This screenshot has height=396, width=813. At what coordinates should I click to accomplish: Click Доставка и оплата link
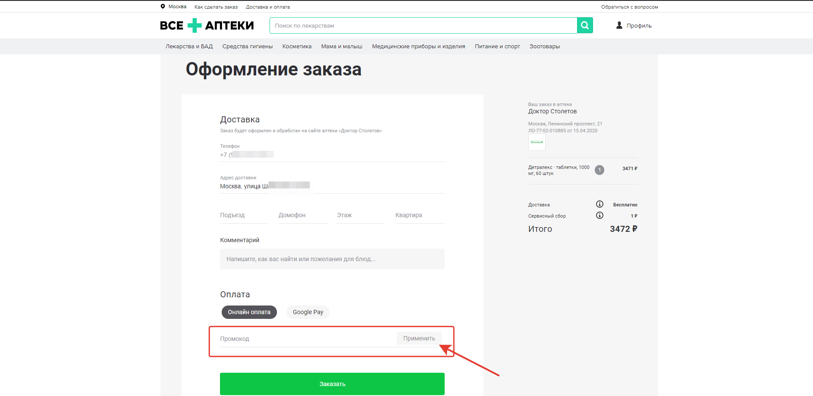click(x=268, y=7)
